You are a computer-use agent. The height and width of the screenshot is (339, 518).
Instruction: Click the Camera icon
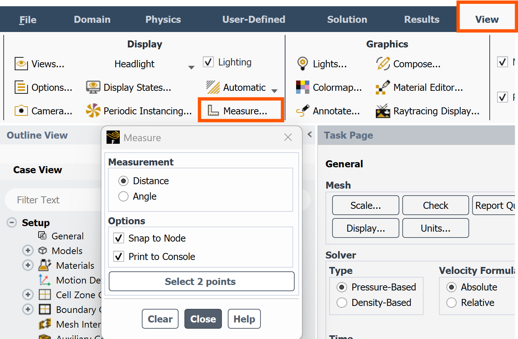(x=21, y=111)
